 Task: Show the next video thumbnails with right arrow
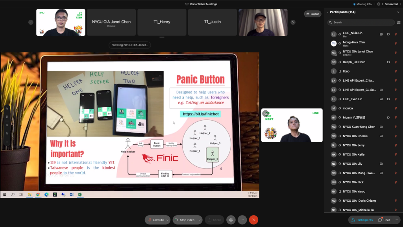(x=293, y=22)
